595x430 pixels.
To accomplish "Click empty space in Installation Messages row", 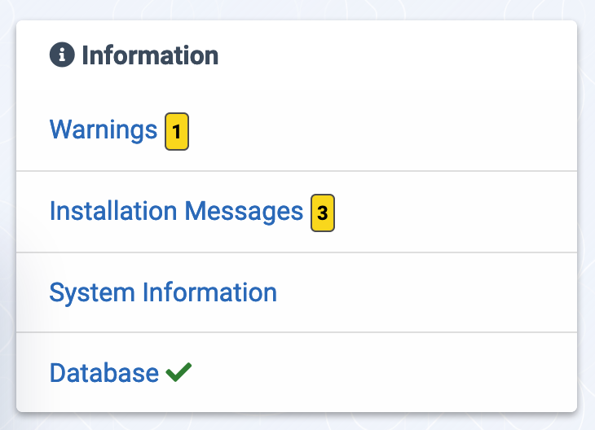I will [x=456, y=213].
